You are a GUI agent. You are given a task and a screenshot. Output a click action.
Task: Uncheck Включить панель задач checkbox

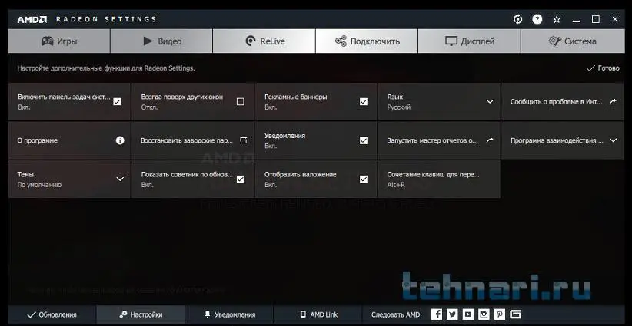(117, 102)
